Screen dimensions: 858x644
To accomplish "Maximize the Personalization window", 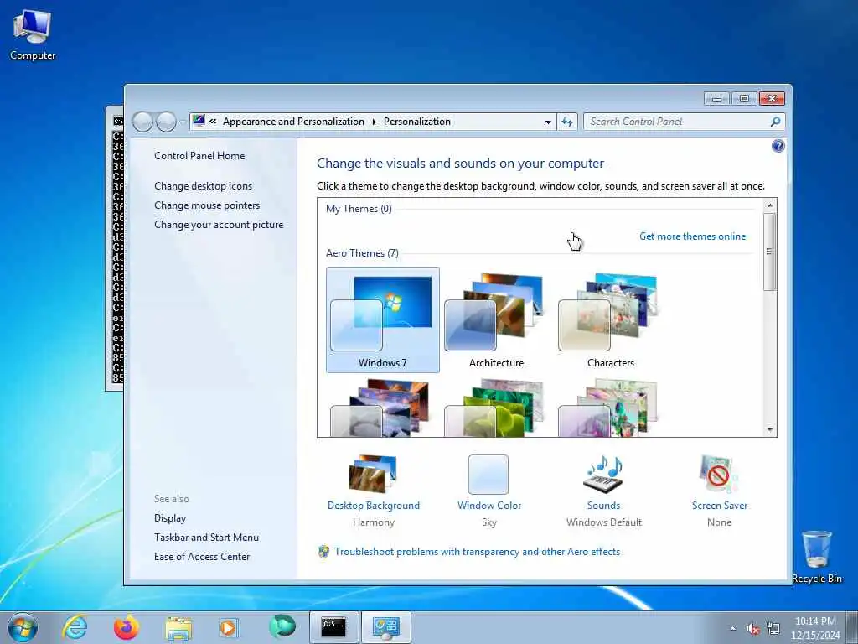I will [x=744, y=99].
